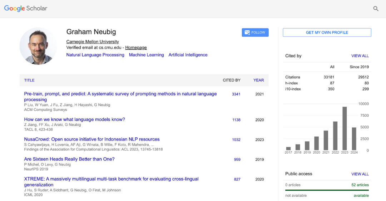Image resolution: width=386 pixels, height=201 pixels.
Task: Open the NusaCrowd paper title
Action: coord(92,139)
